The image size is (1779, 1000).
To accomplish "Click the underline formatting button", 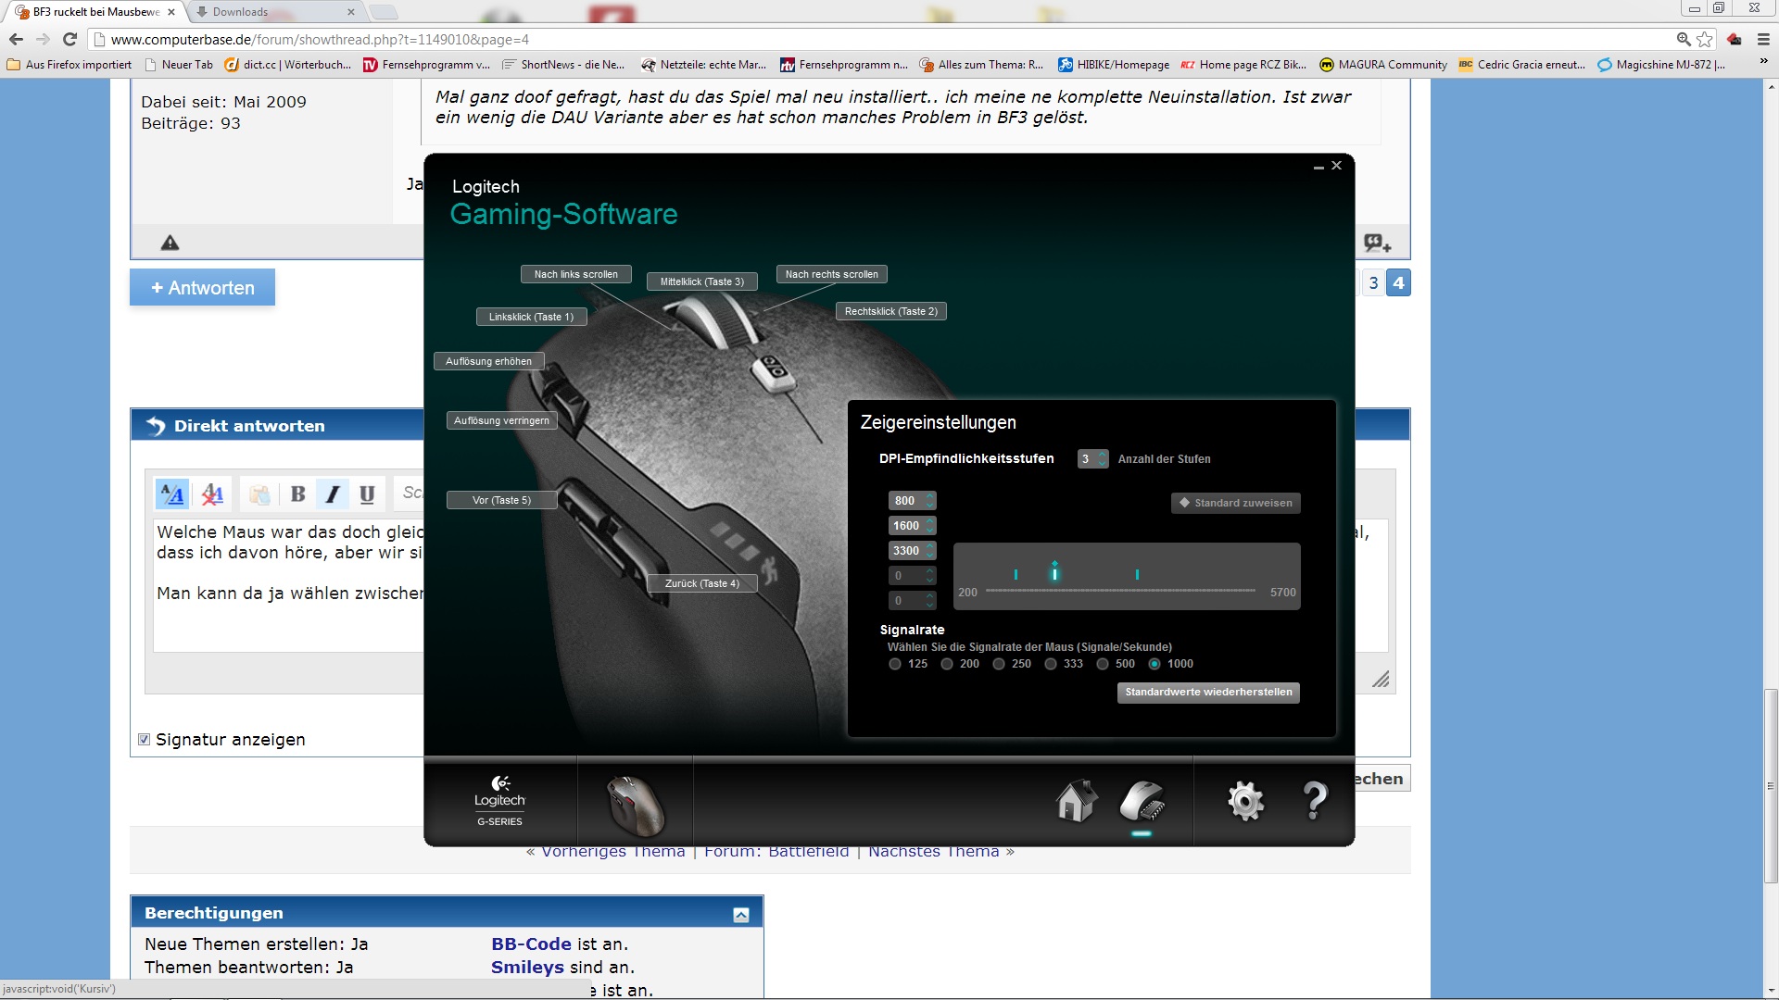I will tap(367, 494).
